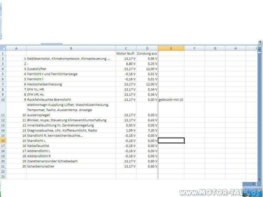The width and height of the screenshot is (263, 197).
Task: Select column B header
Action: tap(71, 48)
